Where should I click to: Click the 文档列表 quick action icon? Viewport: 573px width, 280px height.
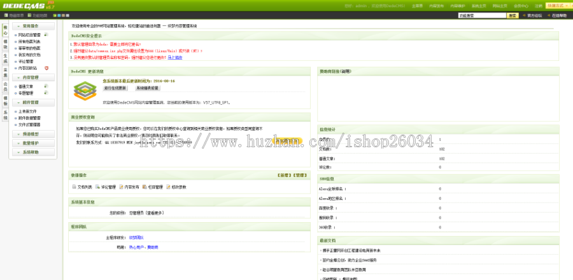74,187
